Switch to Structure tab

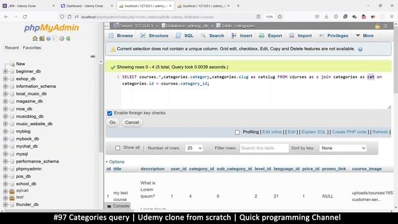pyautogui.click(x=154, y=36)
